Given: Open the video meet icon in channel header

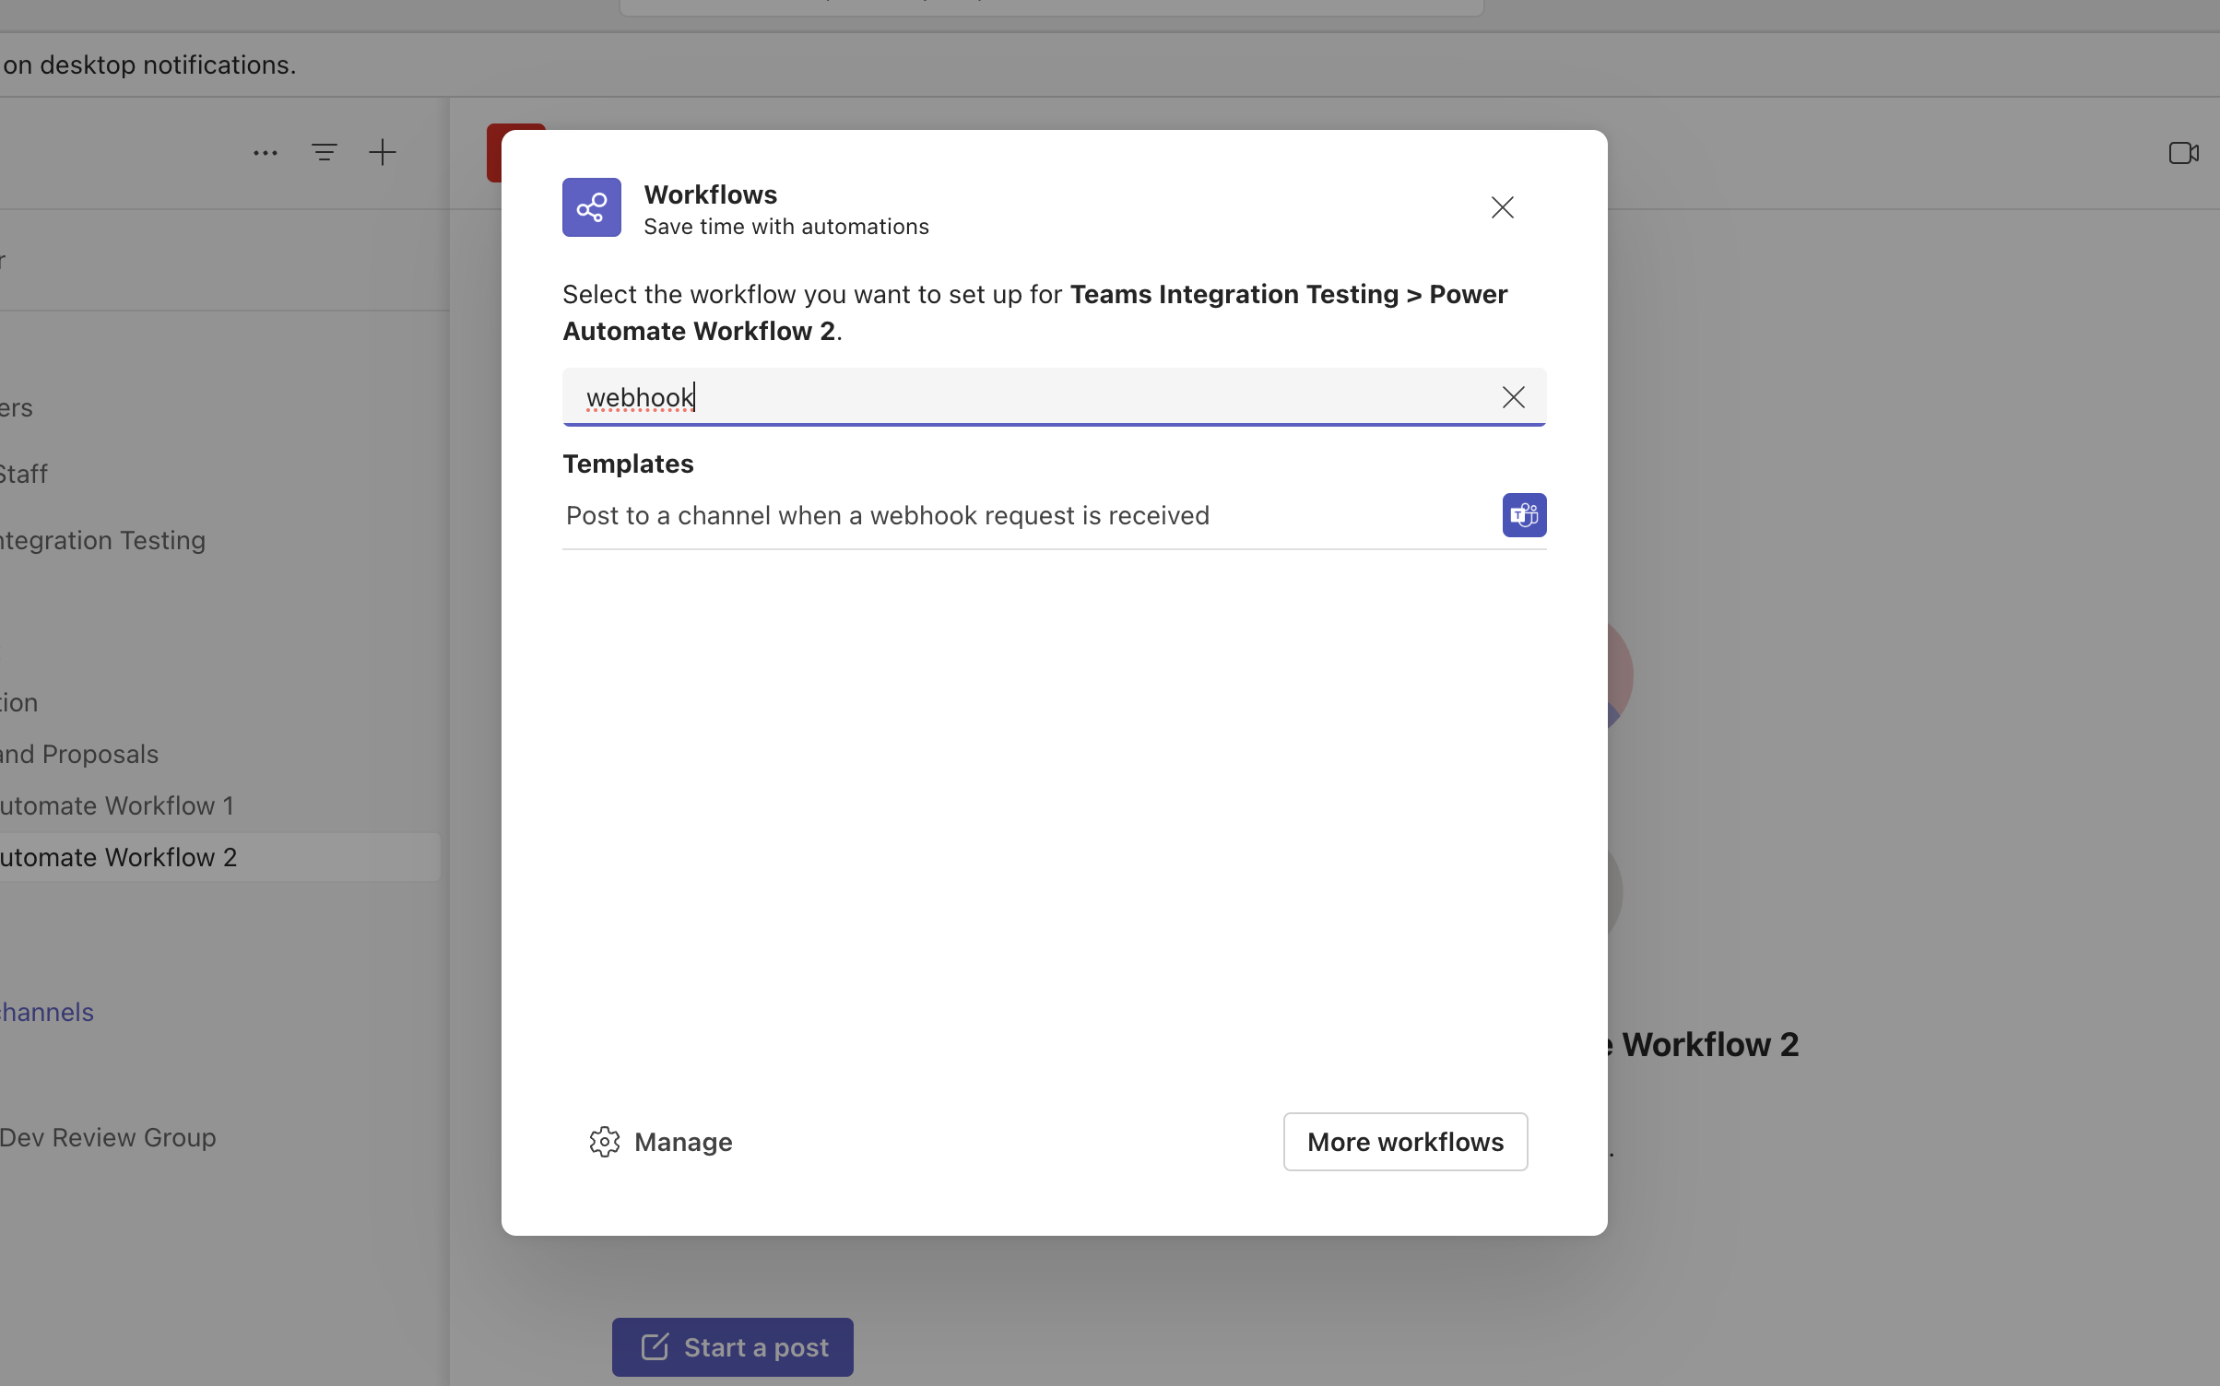Looking at the screenshot, I should pyautogui.click(x=2184, y=153).
